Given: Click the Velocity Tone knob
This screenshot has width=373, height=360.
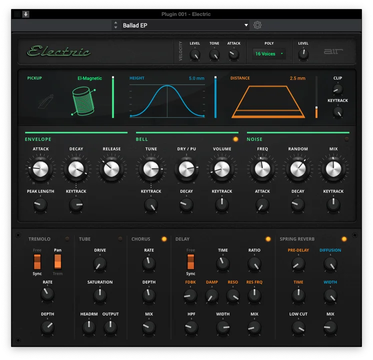Looking at the screenshot, I should pyautogui.click(x=214, y=54).
